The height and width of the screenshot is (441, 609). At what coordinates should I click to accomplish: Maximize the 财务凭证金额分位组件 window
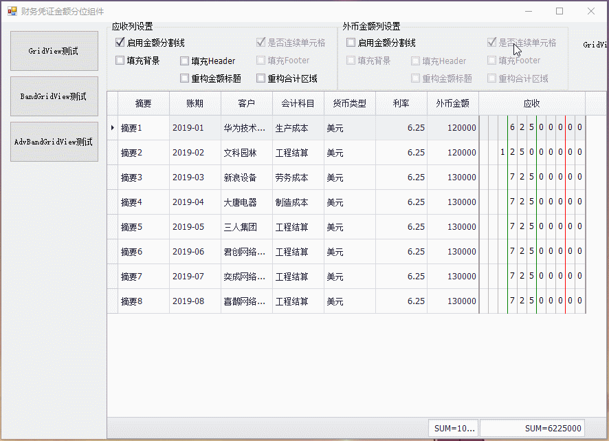(560, 11)
